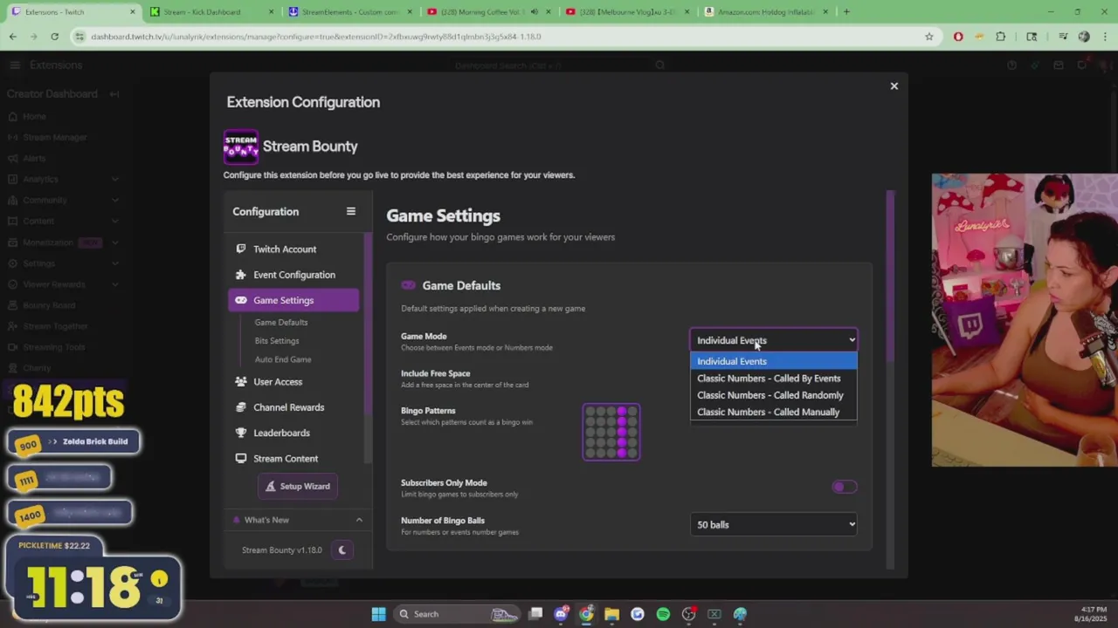Mute the Morning Coffee tab audio icon

click(534, 12)
